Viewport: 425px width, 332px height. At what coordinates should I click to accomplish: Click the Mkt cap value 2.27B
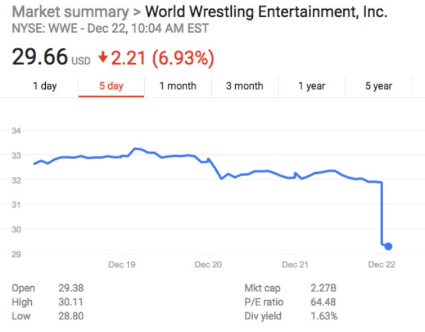point(324,290)
